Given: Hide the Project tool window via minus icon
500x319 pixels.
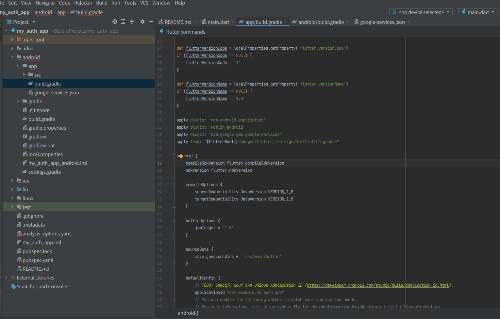Looking at the screenshot, I should pyautogui.click(x=151, y=22).
